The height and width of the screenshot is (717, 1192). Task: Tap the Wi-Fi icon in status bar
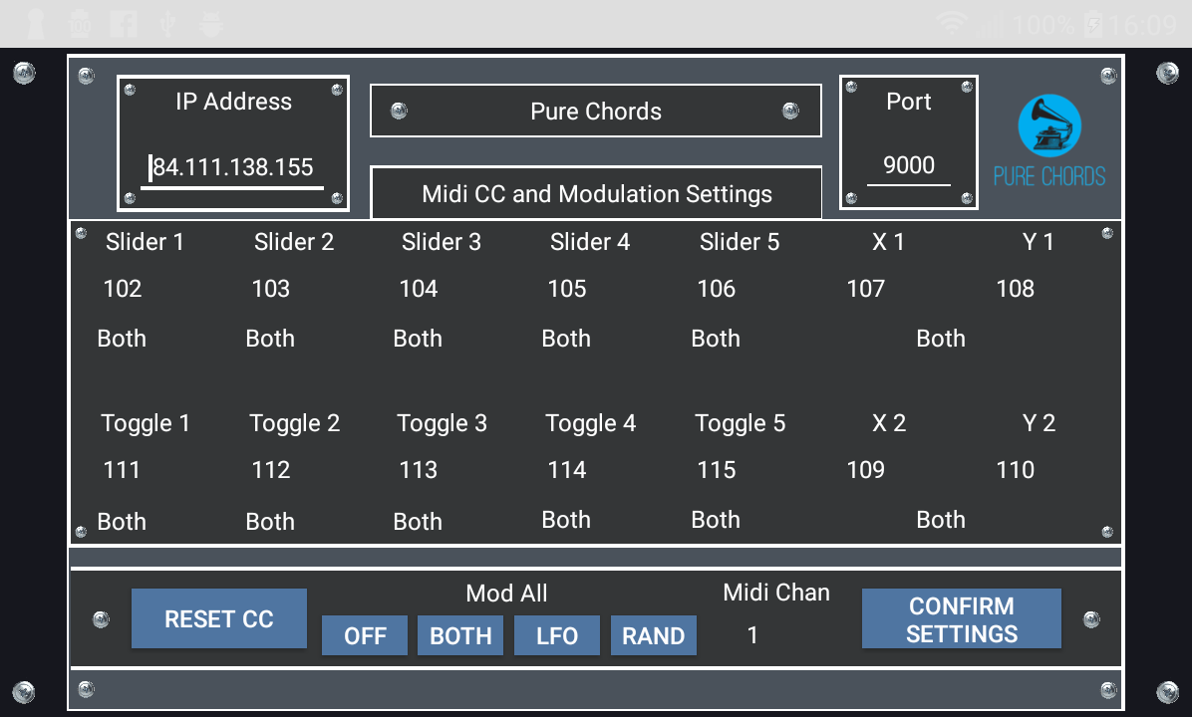pyautogui.click(x=951, y=24)
